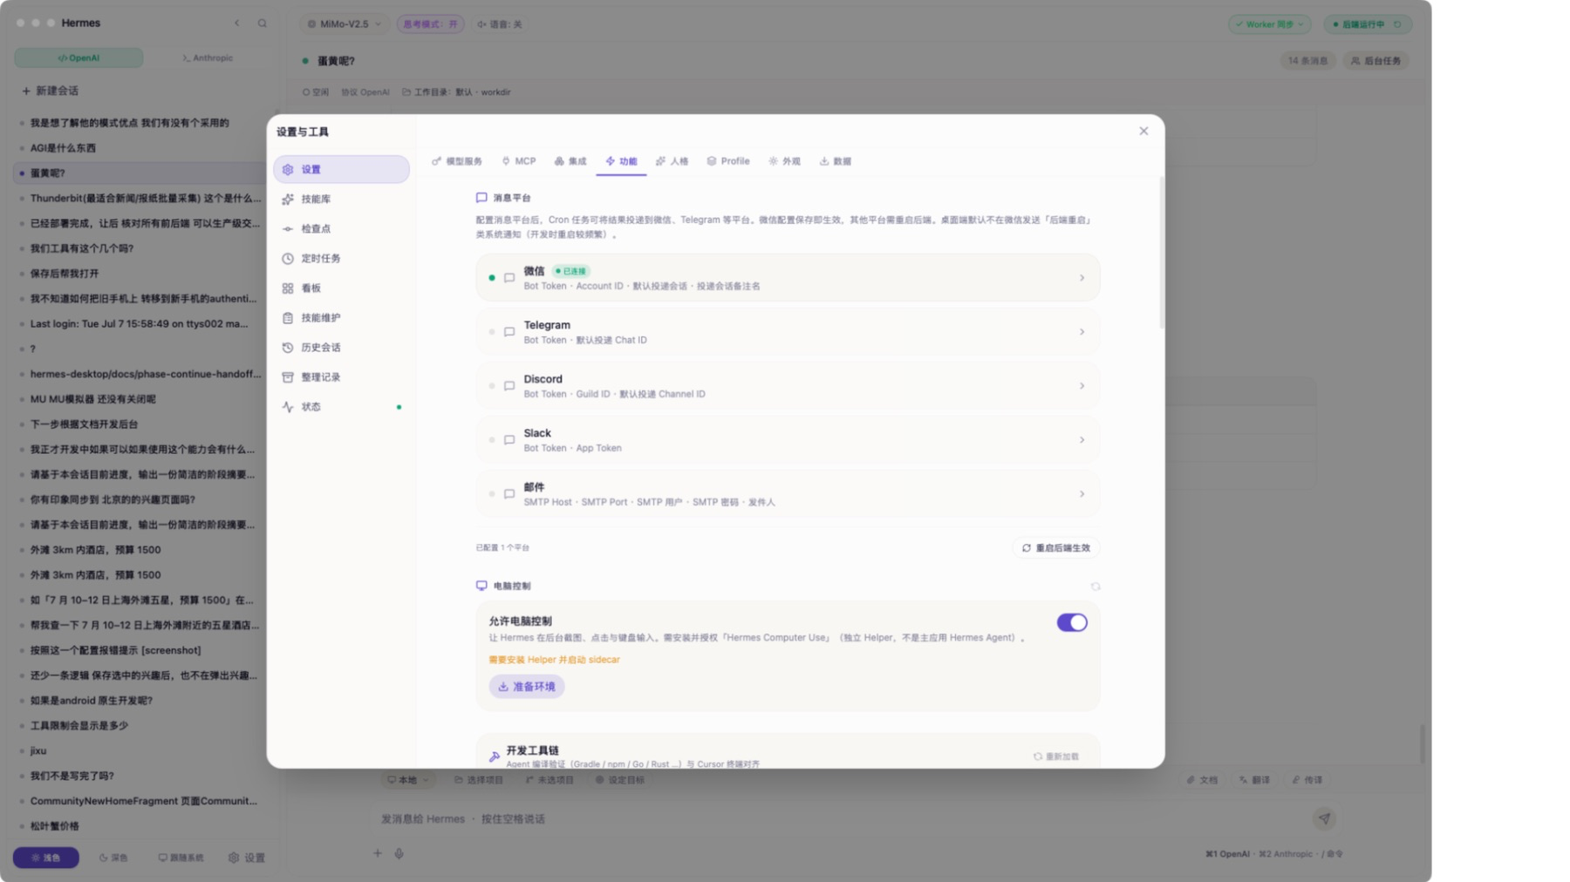Viewport: 1570px width, 882px height.
Task: Switch protocol to Anthropic in the sidebar
Action: pyautogui.click(x=208, y=58)
